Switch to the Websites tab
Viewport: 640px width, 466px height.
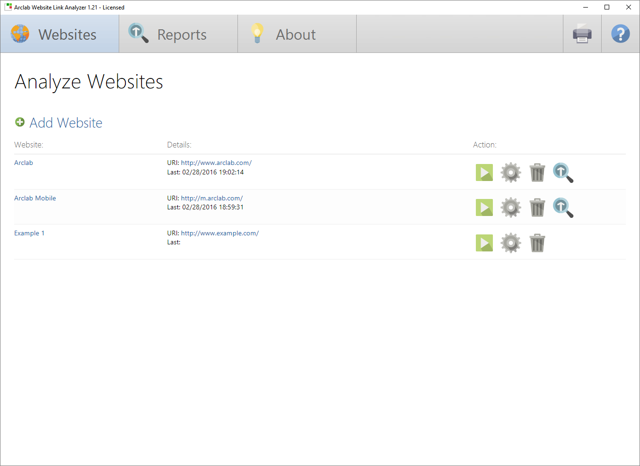[x=60, y=34]
